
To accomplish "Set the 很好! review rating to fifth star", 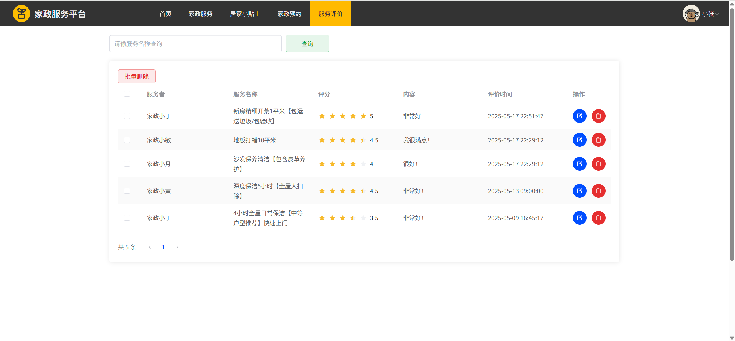I will pos(363,164).
